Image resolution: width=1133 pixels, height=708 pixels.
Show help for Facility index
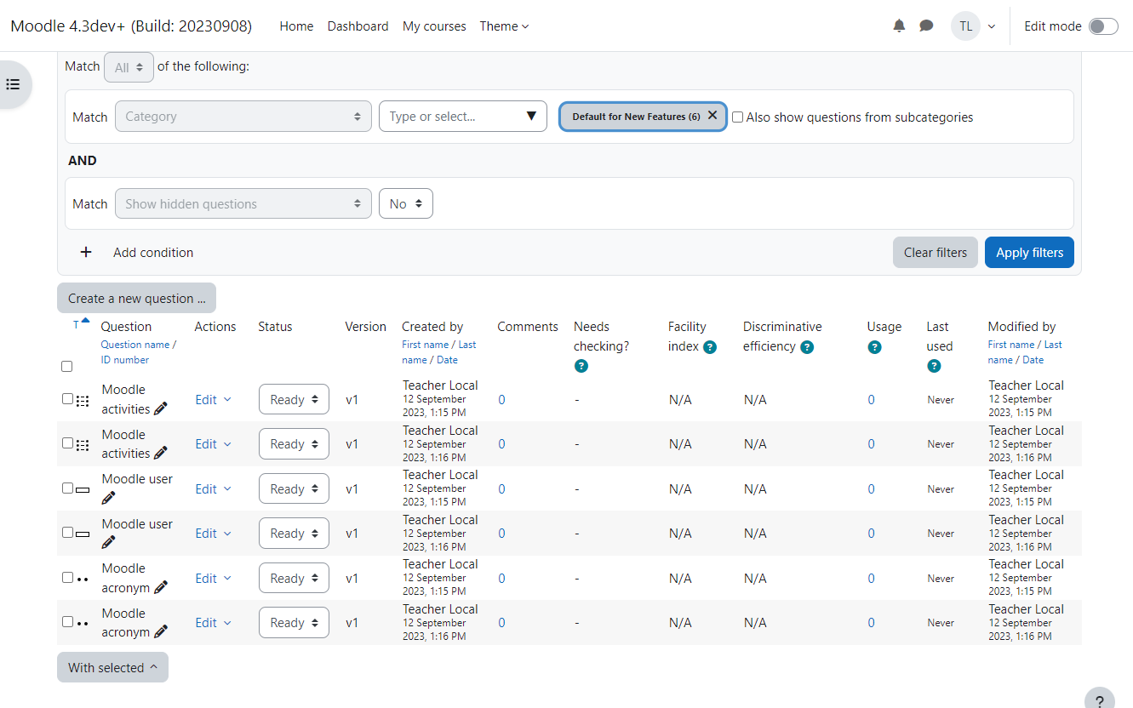pos(710,347)
